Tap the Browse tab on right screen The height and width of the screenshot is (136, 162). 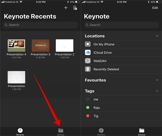tap(142, 132)
